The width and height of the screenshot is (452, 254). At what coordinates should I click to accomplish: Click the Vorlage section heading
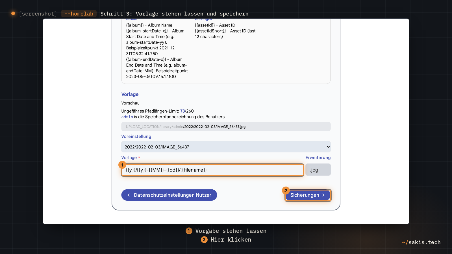click(x=130, y=94)
